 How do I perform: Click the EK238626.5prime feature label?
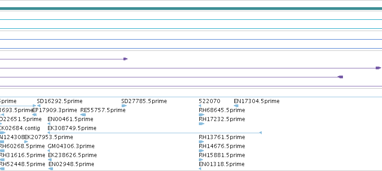(x=72, y=155)
